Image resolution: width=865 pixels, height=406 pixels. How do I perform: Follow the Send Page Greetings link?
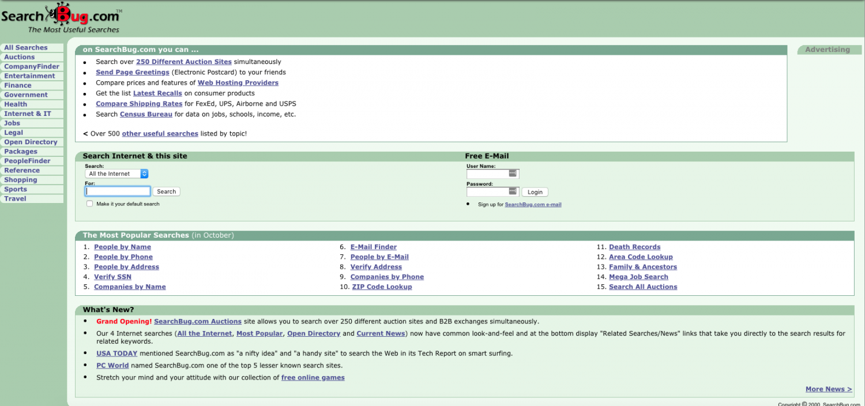(x=133, y=72)
